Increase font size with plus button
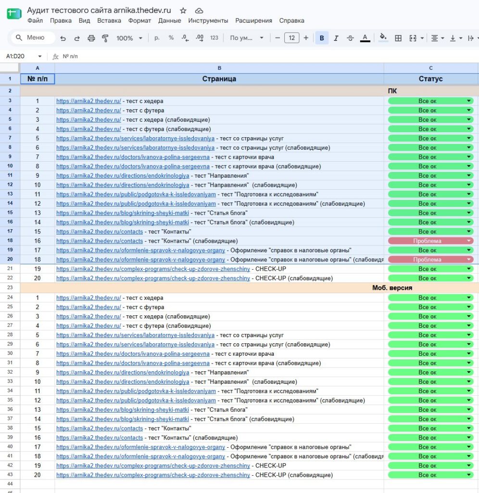Image resolution: width=479 pixels, height=493 pixels. click(306, 38)
